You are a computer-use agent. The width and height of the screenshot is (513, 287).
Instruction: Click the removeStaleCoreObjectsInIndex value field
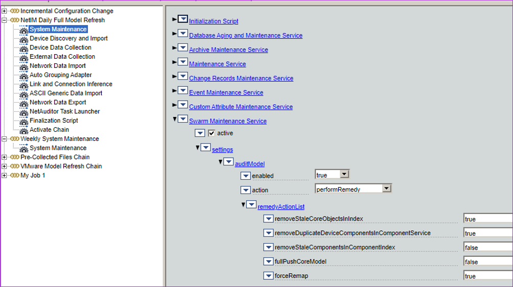487,219
